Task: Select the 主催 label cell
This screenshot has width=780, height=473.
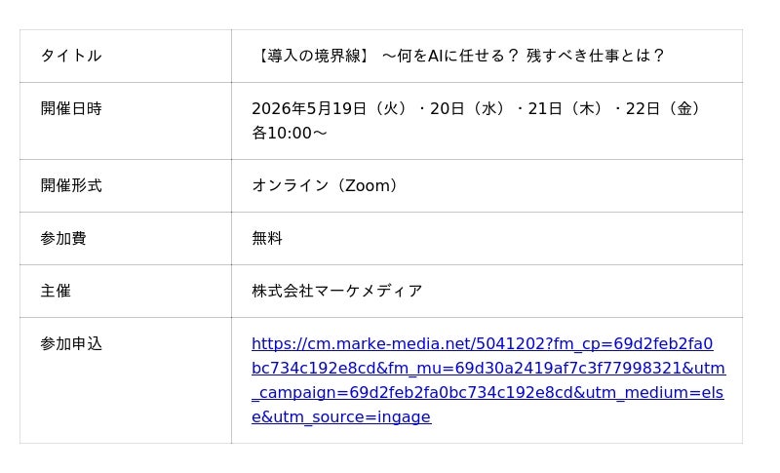Action: point(56,291)
